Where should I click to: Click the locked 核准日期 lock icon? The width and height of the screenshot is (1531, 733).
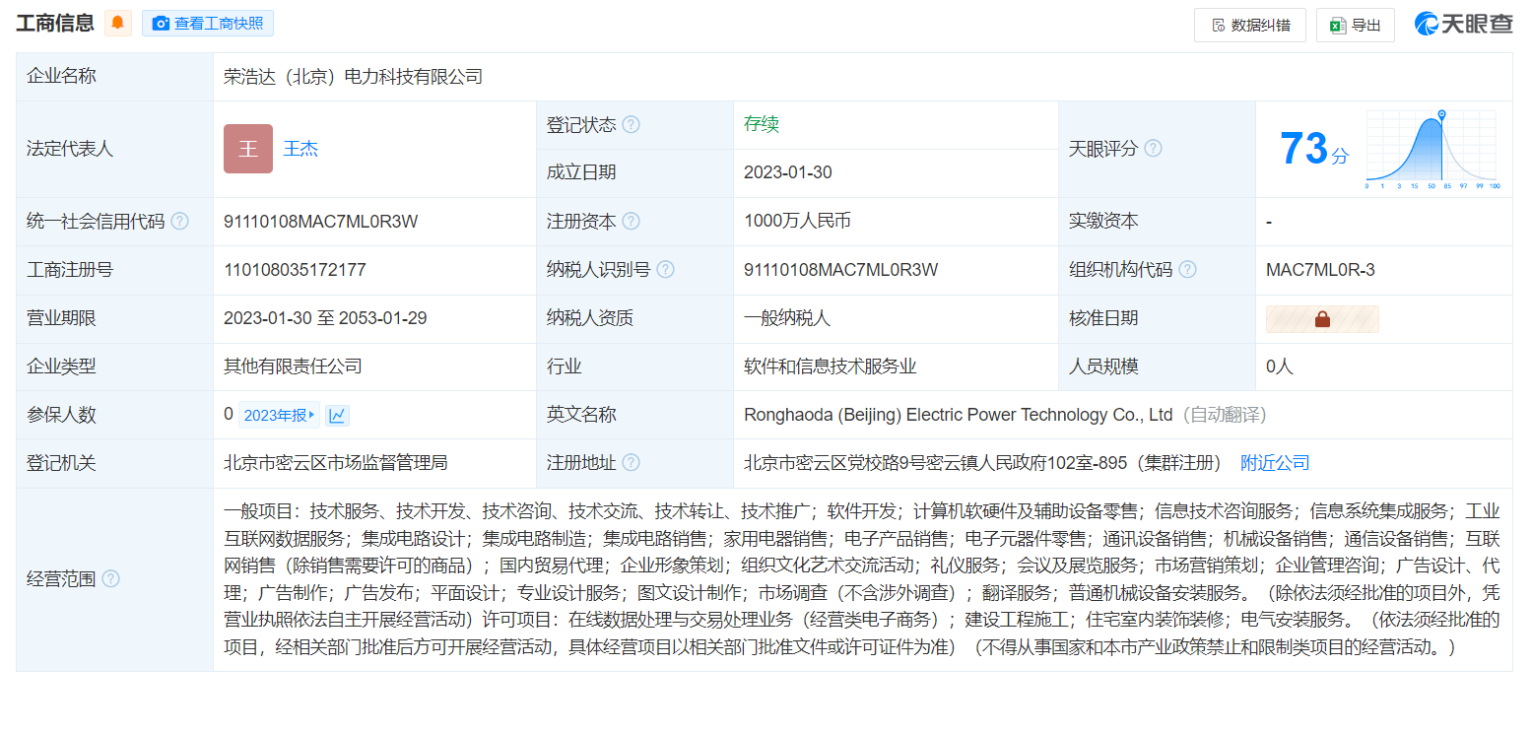[x=1322, y=319]
